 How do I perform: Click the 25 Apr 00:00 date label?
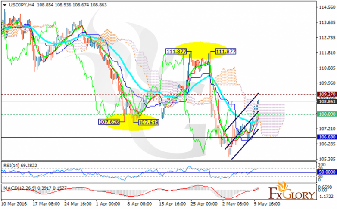pos(204,204)
